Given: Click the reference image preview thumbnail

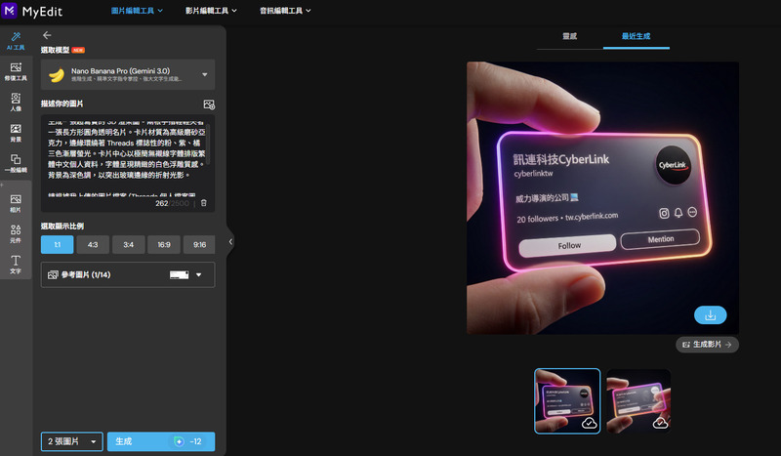Looking at the screenshot, I should (x=179, y=274).
